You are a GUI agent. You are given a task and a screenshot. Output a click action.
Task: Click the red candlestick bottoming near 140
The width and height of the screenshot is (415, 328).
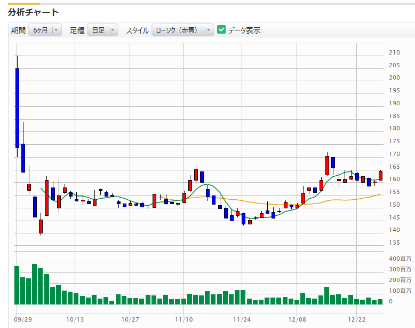(41, 226)
